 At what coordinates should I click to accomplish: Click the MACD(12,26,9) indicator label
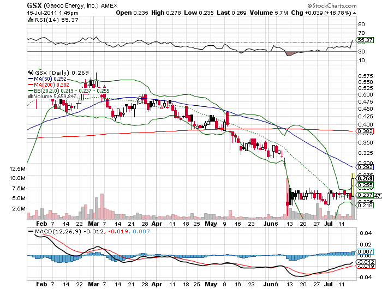[x=58, y=231]
